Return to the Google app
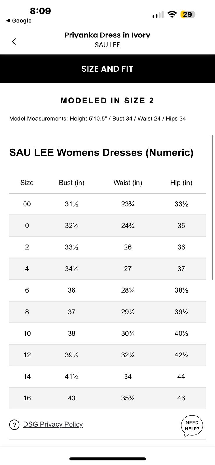215x465 pixels. click(x=19, y=21)
